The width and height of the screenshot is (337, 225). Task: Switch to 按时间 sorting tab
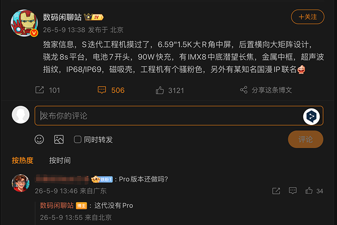[60, 160]
